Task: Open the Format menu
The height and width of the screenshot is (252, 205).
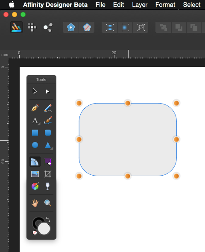Action: (165, 5)
